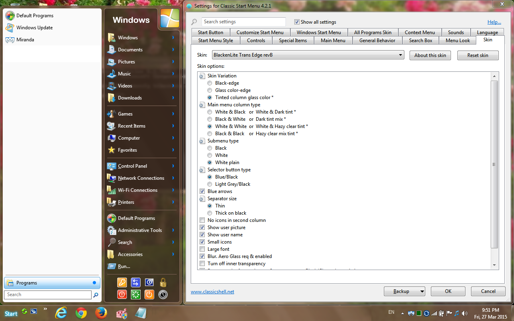Enable Large font option
The width and height of the screenshot is (514, 321).
202,249
